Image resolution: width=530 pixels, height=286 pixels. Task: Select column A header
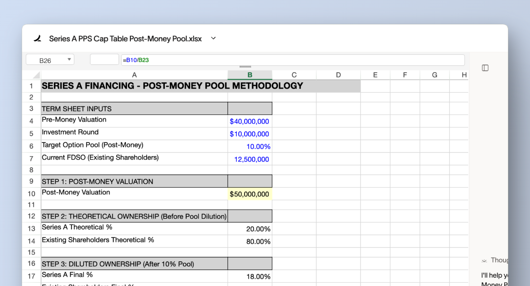tap(134, 75)
